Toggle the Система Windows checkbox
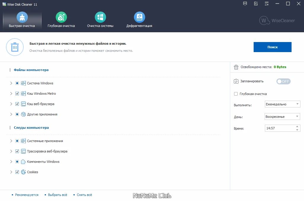Viewport: 304px width, 201px height. click(x=17, y=83)
